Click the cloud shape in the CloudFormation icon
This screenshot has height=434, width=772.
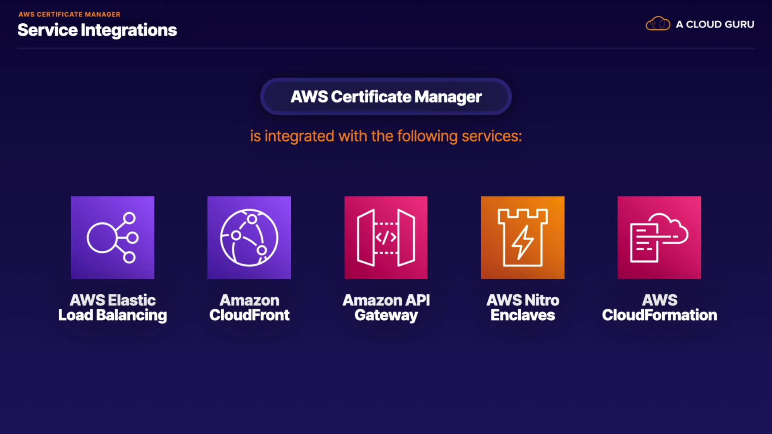pos(671,227)
